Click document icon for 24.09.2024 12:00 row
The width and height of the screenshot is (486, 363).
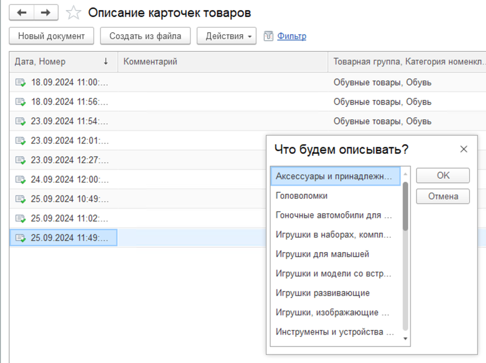20,180
